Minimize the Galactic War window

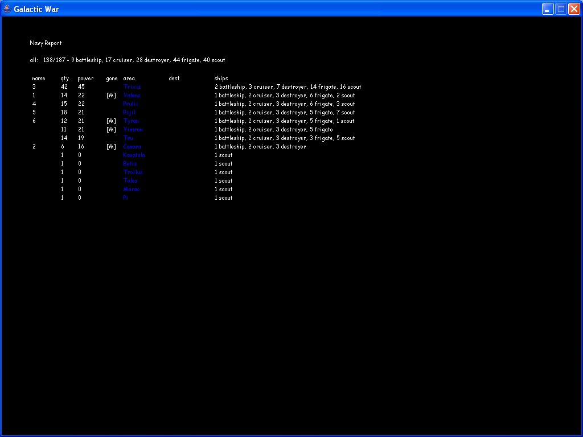click(548, 9)
